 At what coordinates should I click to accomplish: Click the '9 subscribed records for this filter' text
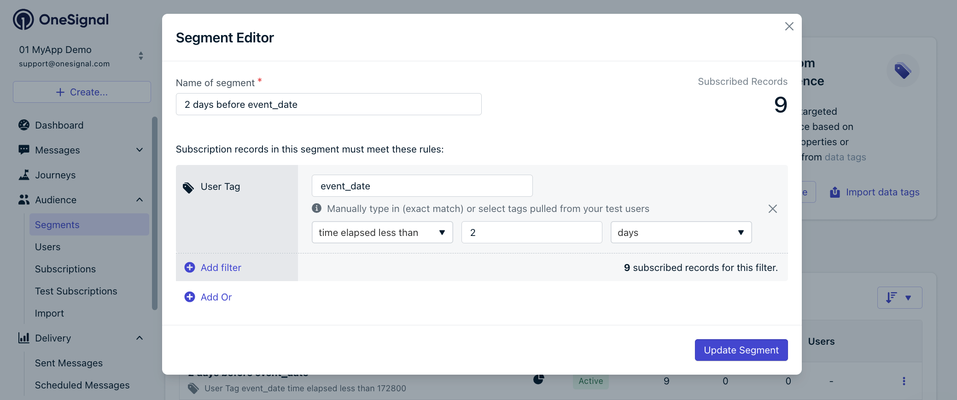coord(701,267)
